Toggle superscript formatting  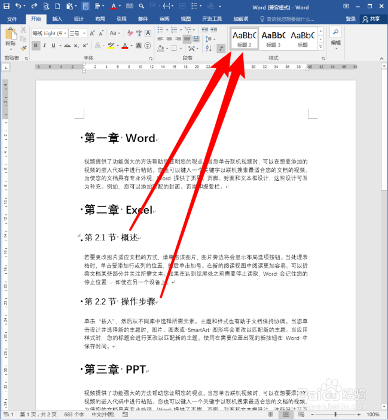click(85, 45)
